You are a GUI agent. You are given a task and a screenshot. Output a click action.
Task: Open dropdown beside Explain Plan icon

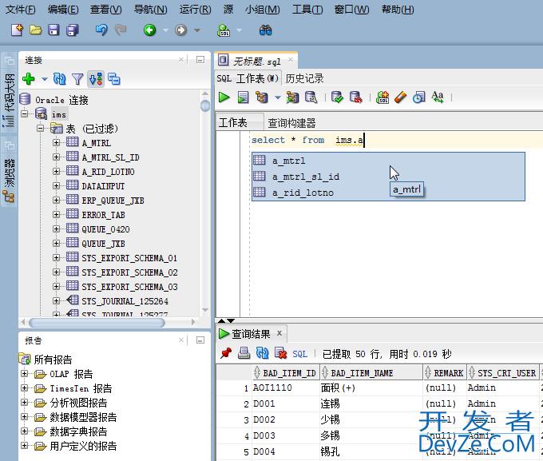coord(277,97)
